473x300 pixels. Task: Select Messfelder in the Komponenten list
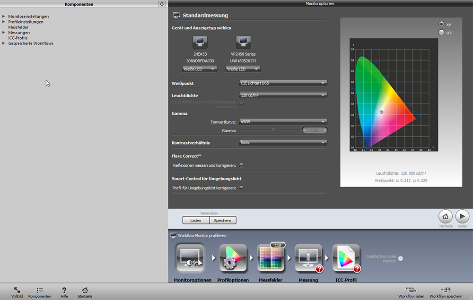pyautogui.click(x=18, y=27)
